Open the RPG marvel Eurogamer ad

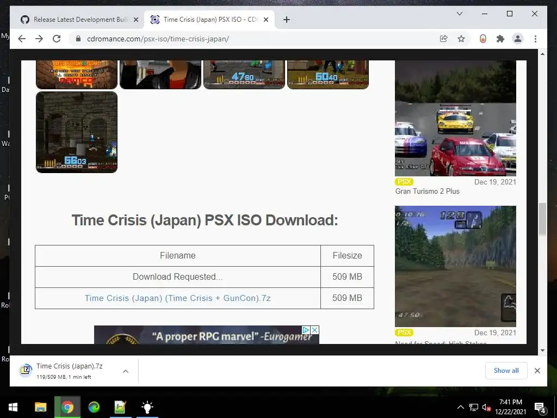click(x=206, y=335)
